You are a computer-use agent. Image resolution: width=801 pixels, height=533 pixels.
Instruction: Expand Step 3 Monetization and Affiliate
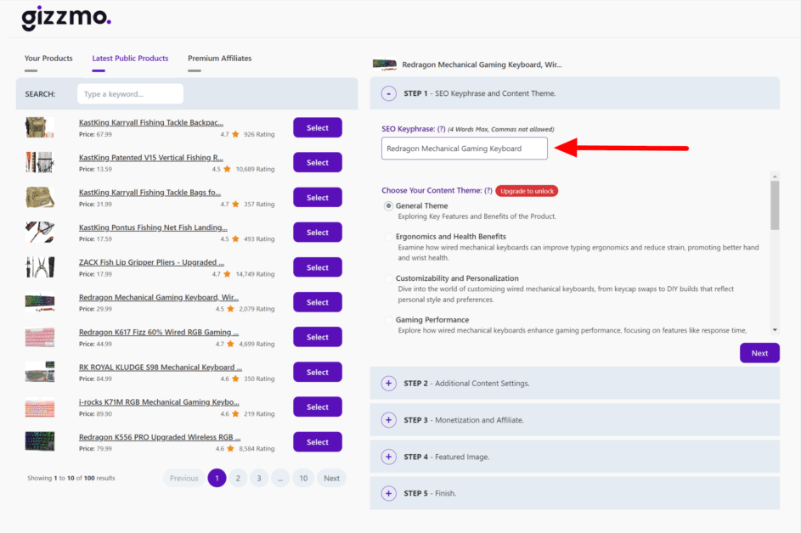(x=389, y=420)
